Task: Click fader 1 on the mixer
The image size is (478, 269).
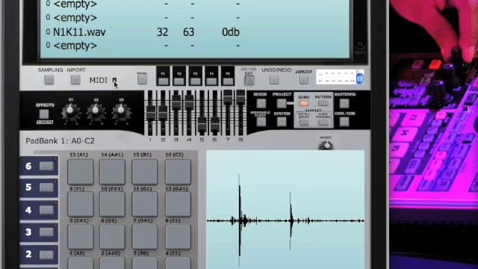Action: pos(151,113)
